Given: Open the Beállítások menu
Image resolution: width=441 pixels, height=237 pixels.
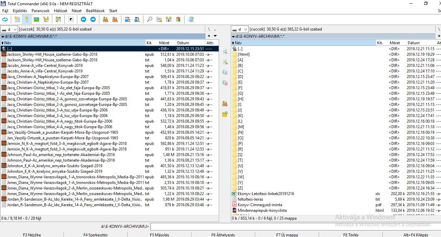Looking at the screenshot, I should click(96, 11).
